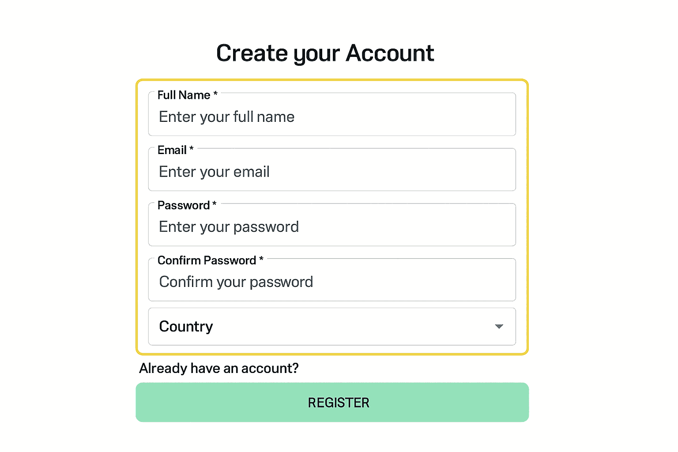
Task: Click "Enter your password" placeholder text
Action: pos(229,227)
